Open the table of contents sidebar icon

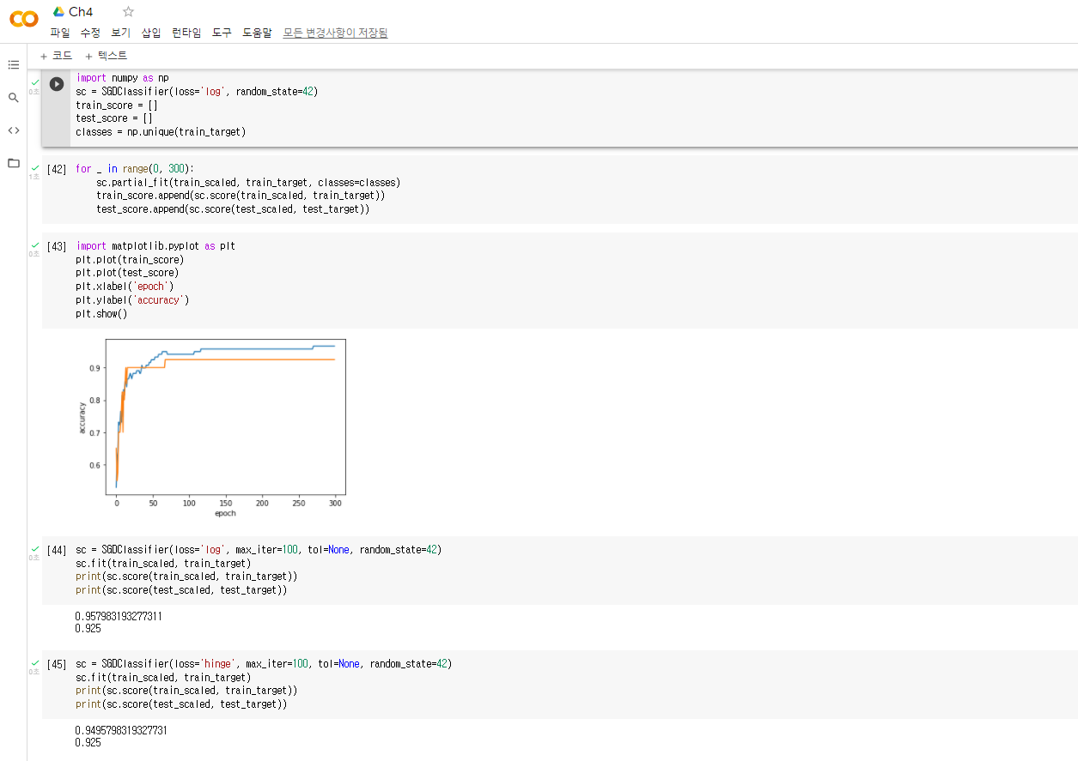(14, 64)
